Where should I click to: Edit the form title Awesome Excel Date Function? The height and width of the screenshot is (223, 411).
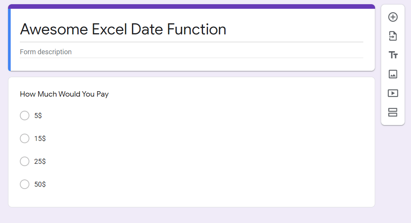(123, 29)
